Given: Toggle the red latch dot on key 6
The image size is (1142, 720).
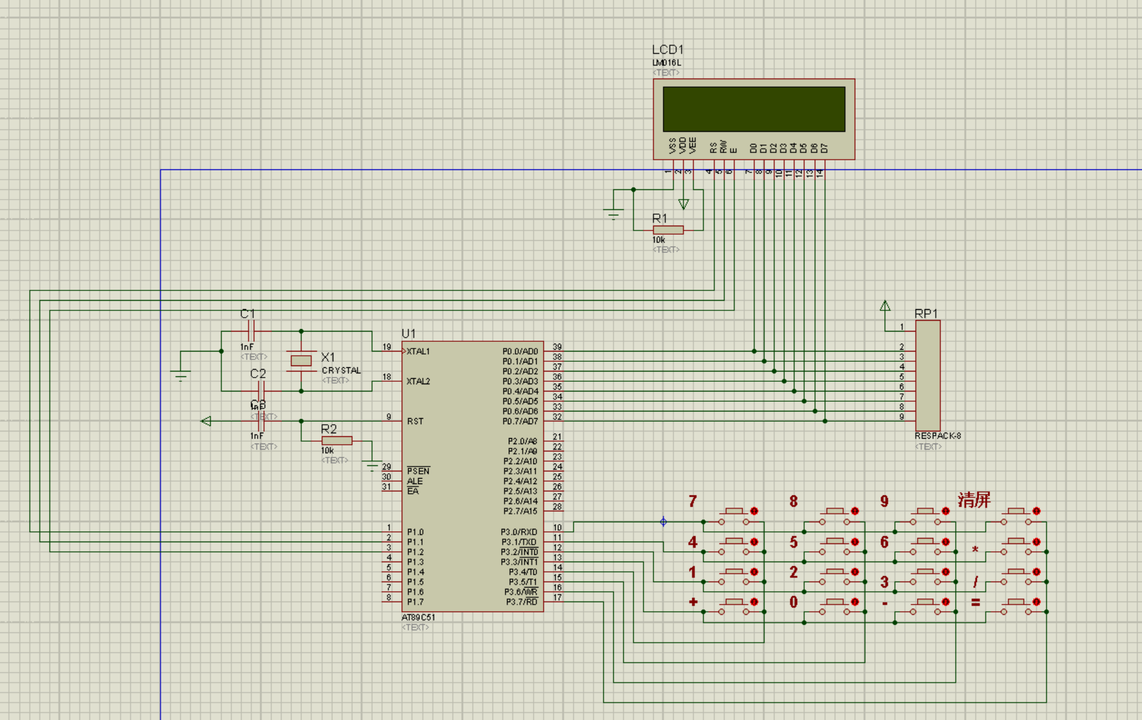Looking at the screenshot, I should [946, 542].
